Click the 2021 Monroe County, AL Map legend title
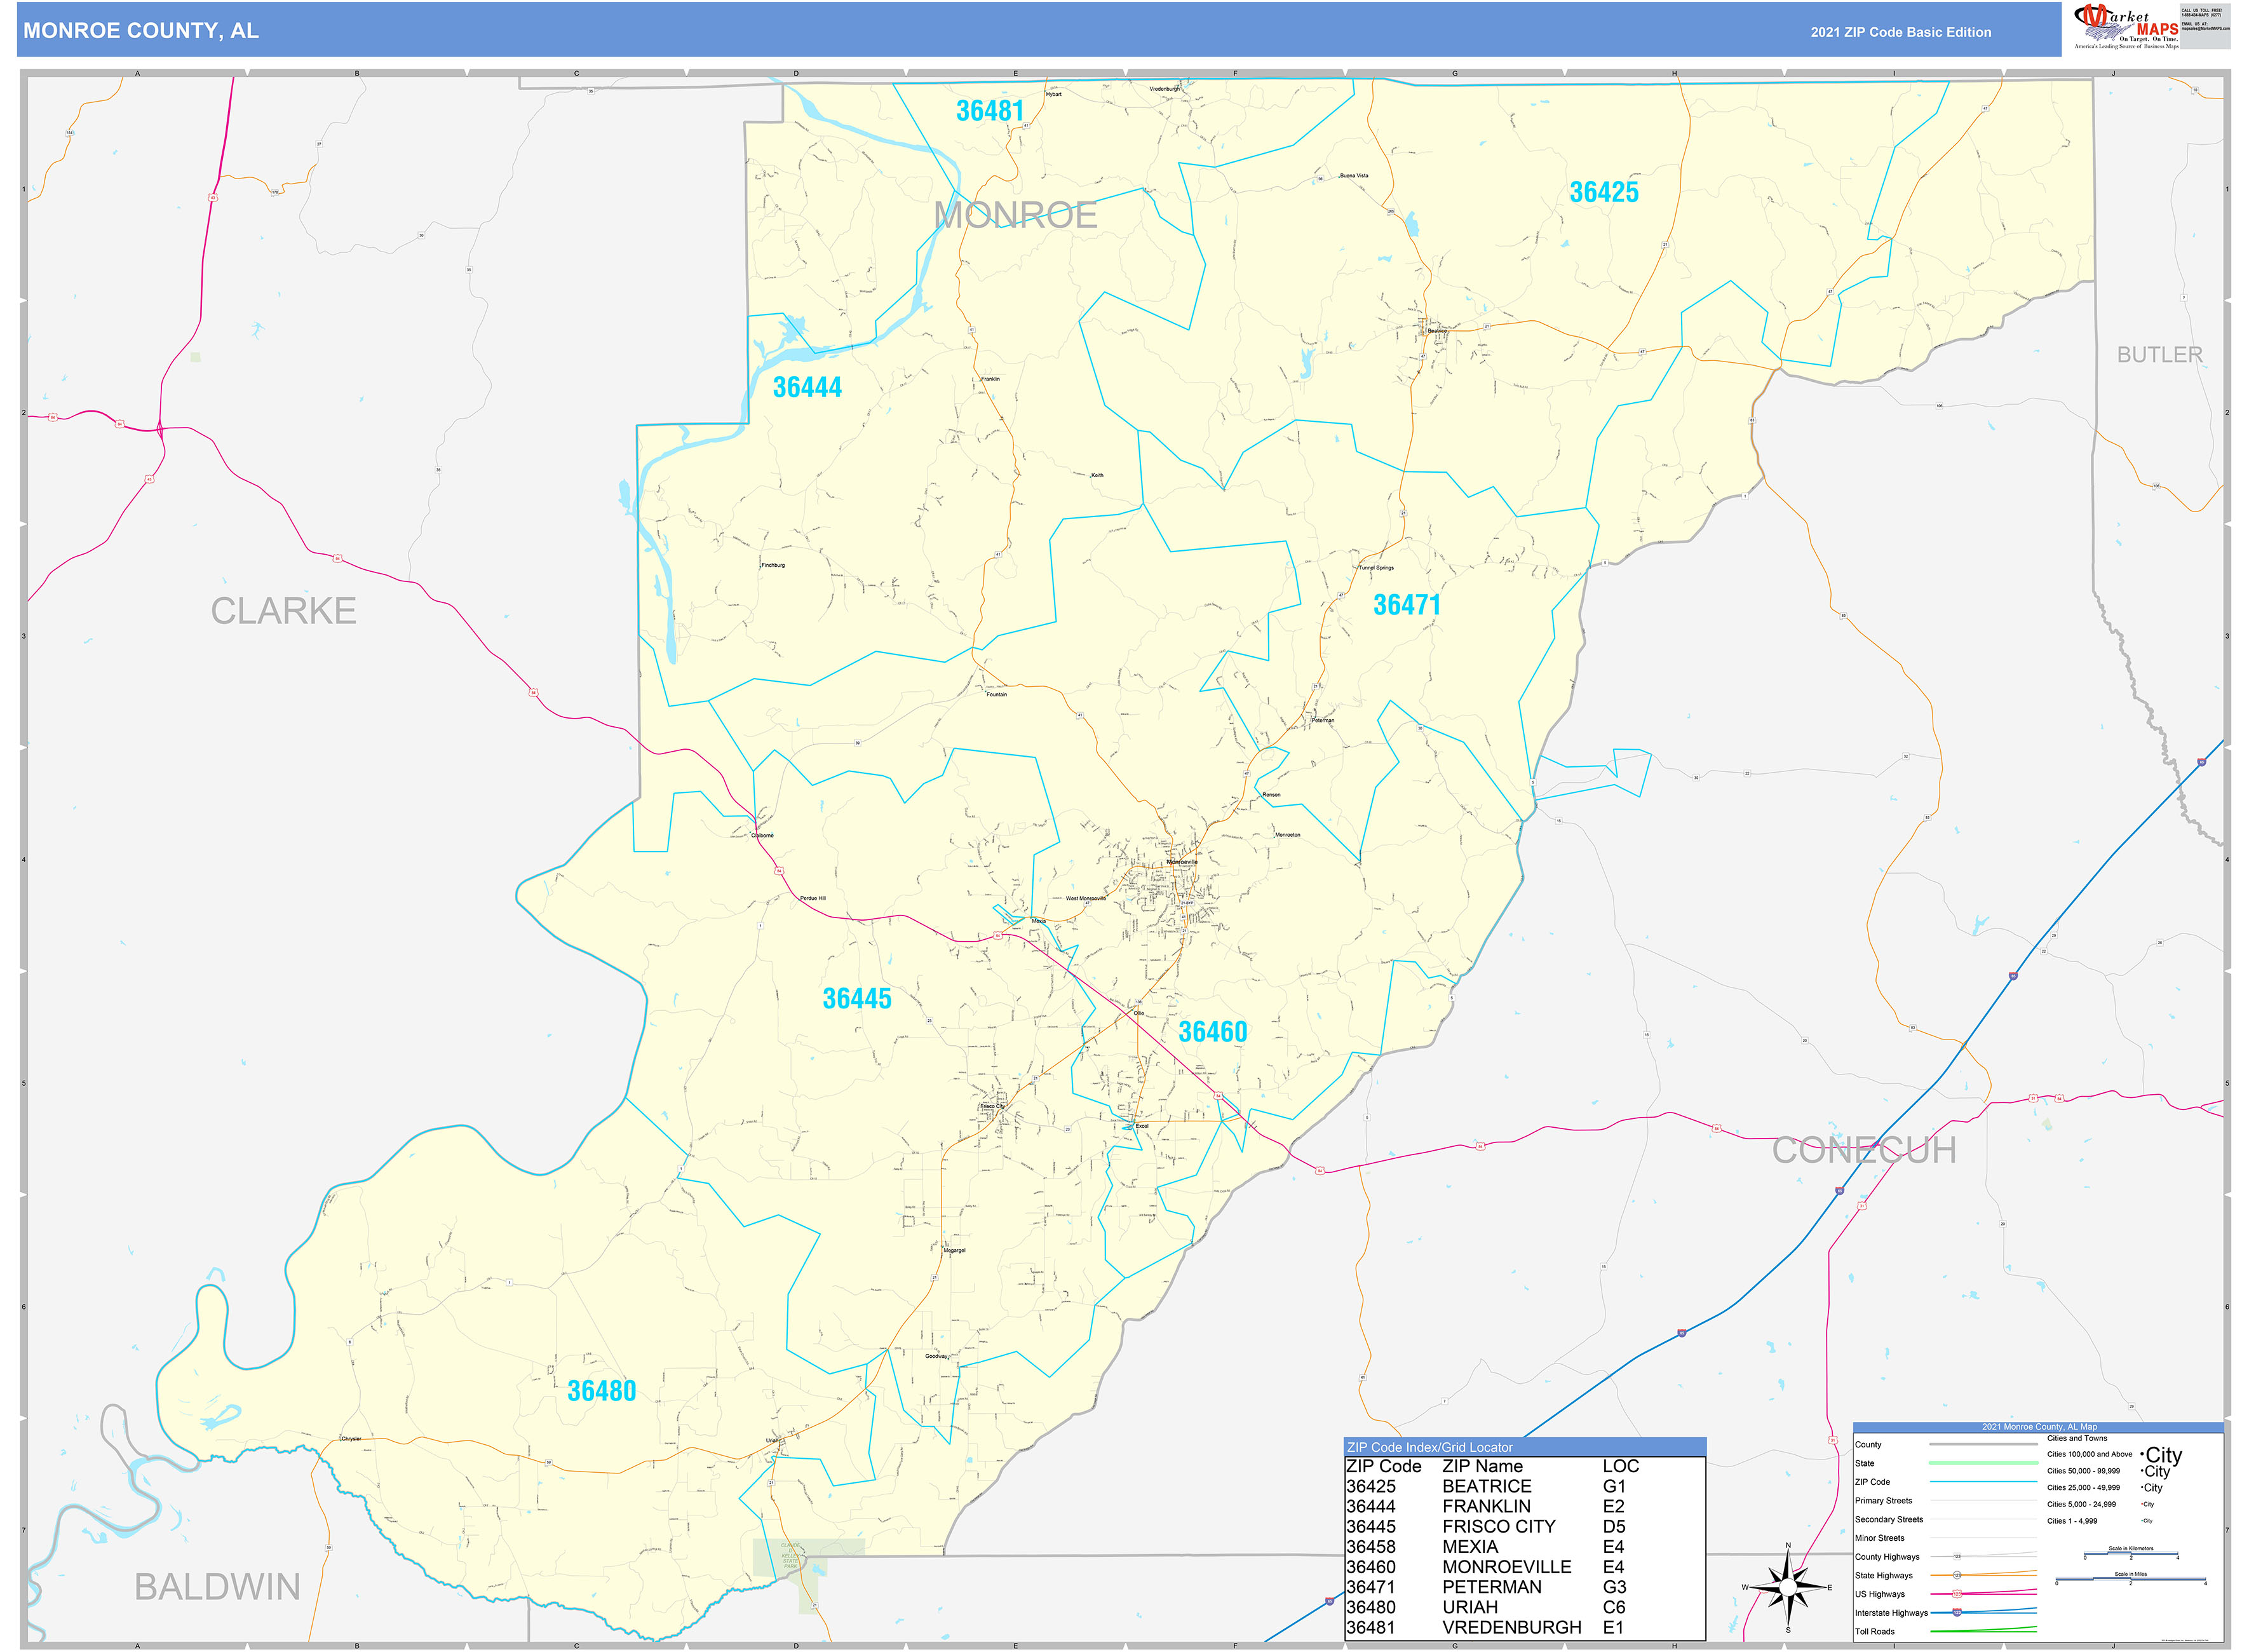2242x1652 pixels. (x=2039, y=1427)
